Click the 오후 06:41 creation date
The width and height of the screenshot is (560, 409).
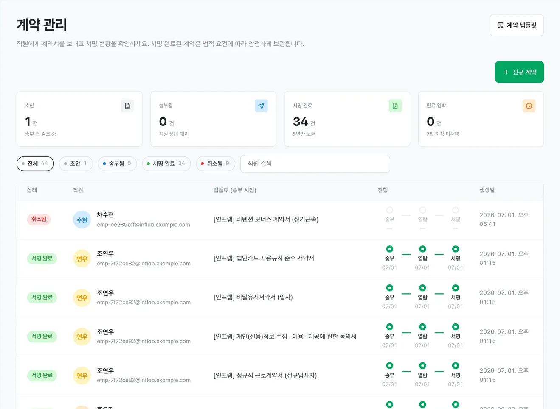504,220
